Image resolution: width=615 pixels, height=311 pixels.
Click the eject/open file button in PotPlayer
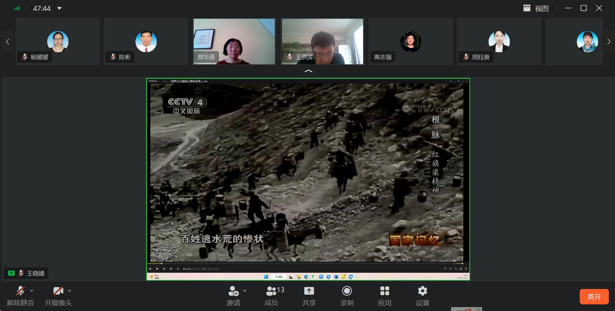[178, 269]
